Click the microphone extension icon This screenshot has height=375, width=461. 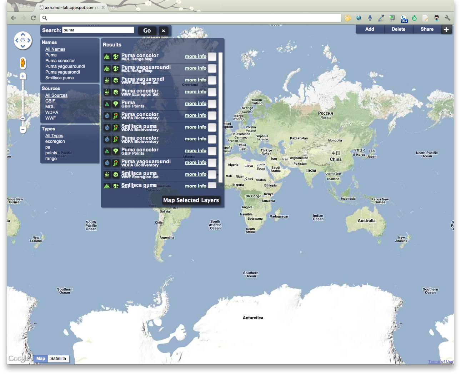370,18
